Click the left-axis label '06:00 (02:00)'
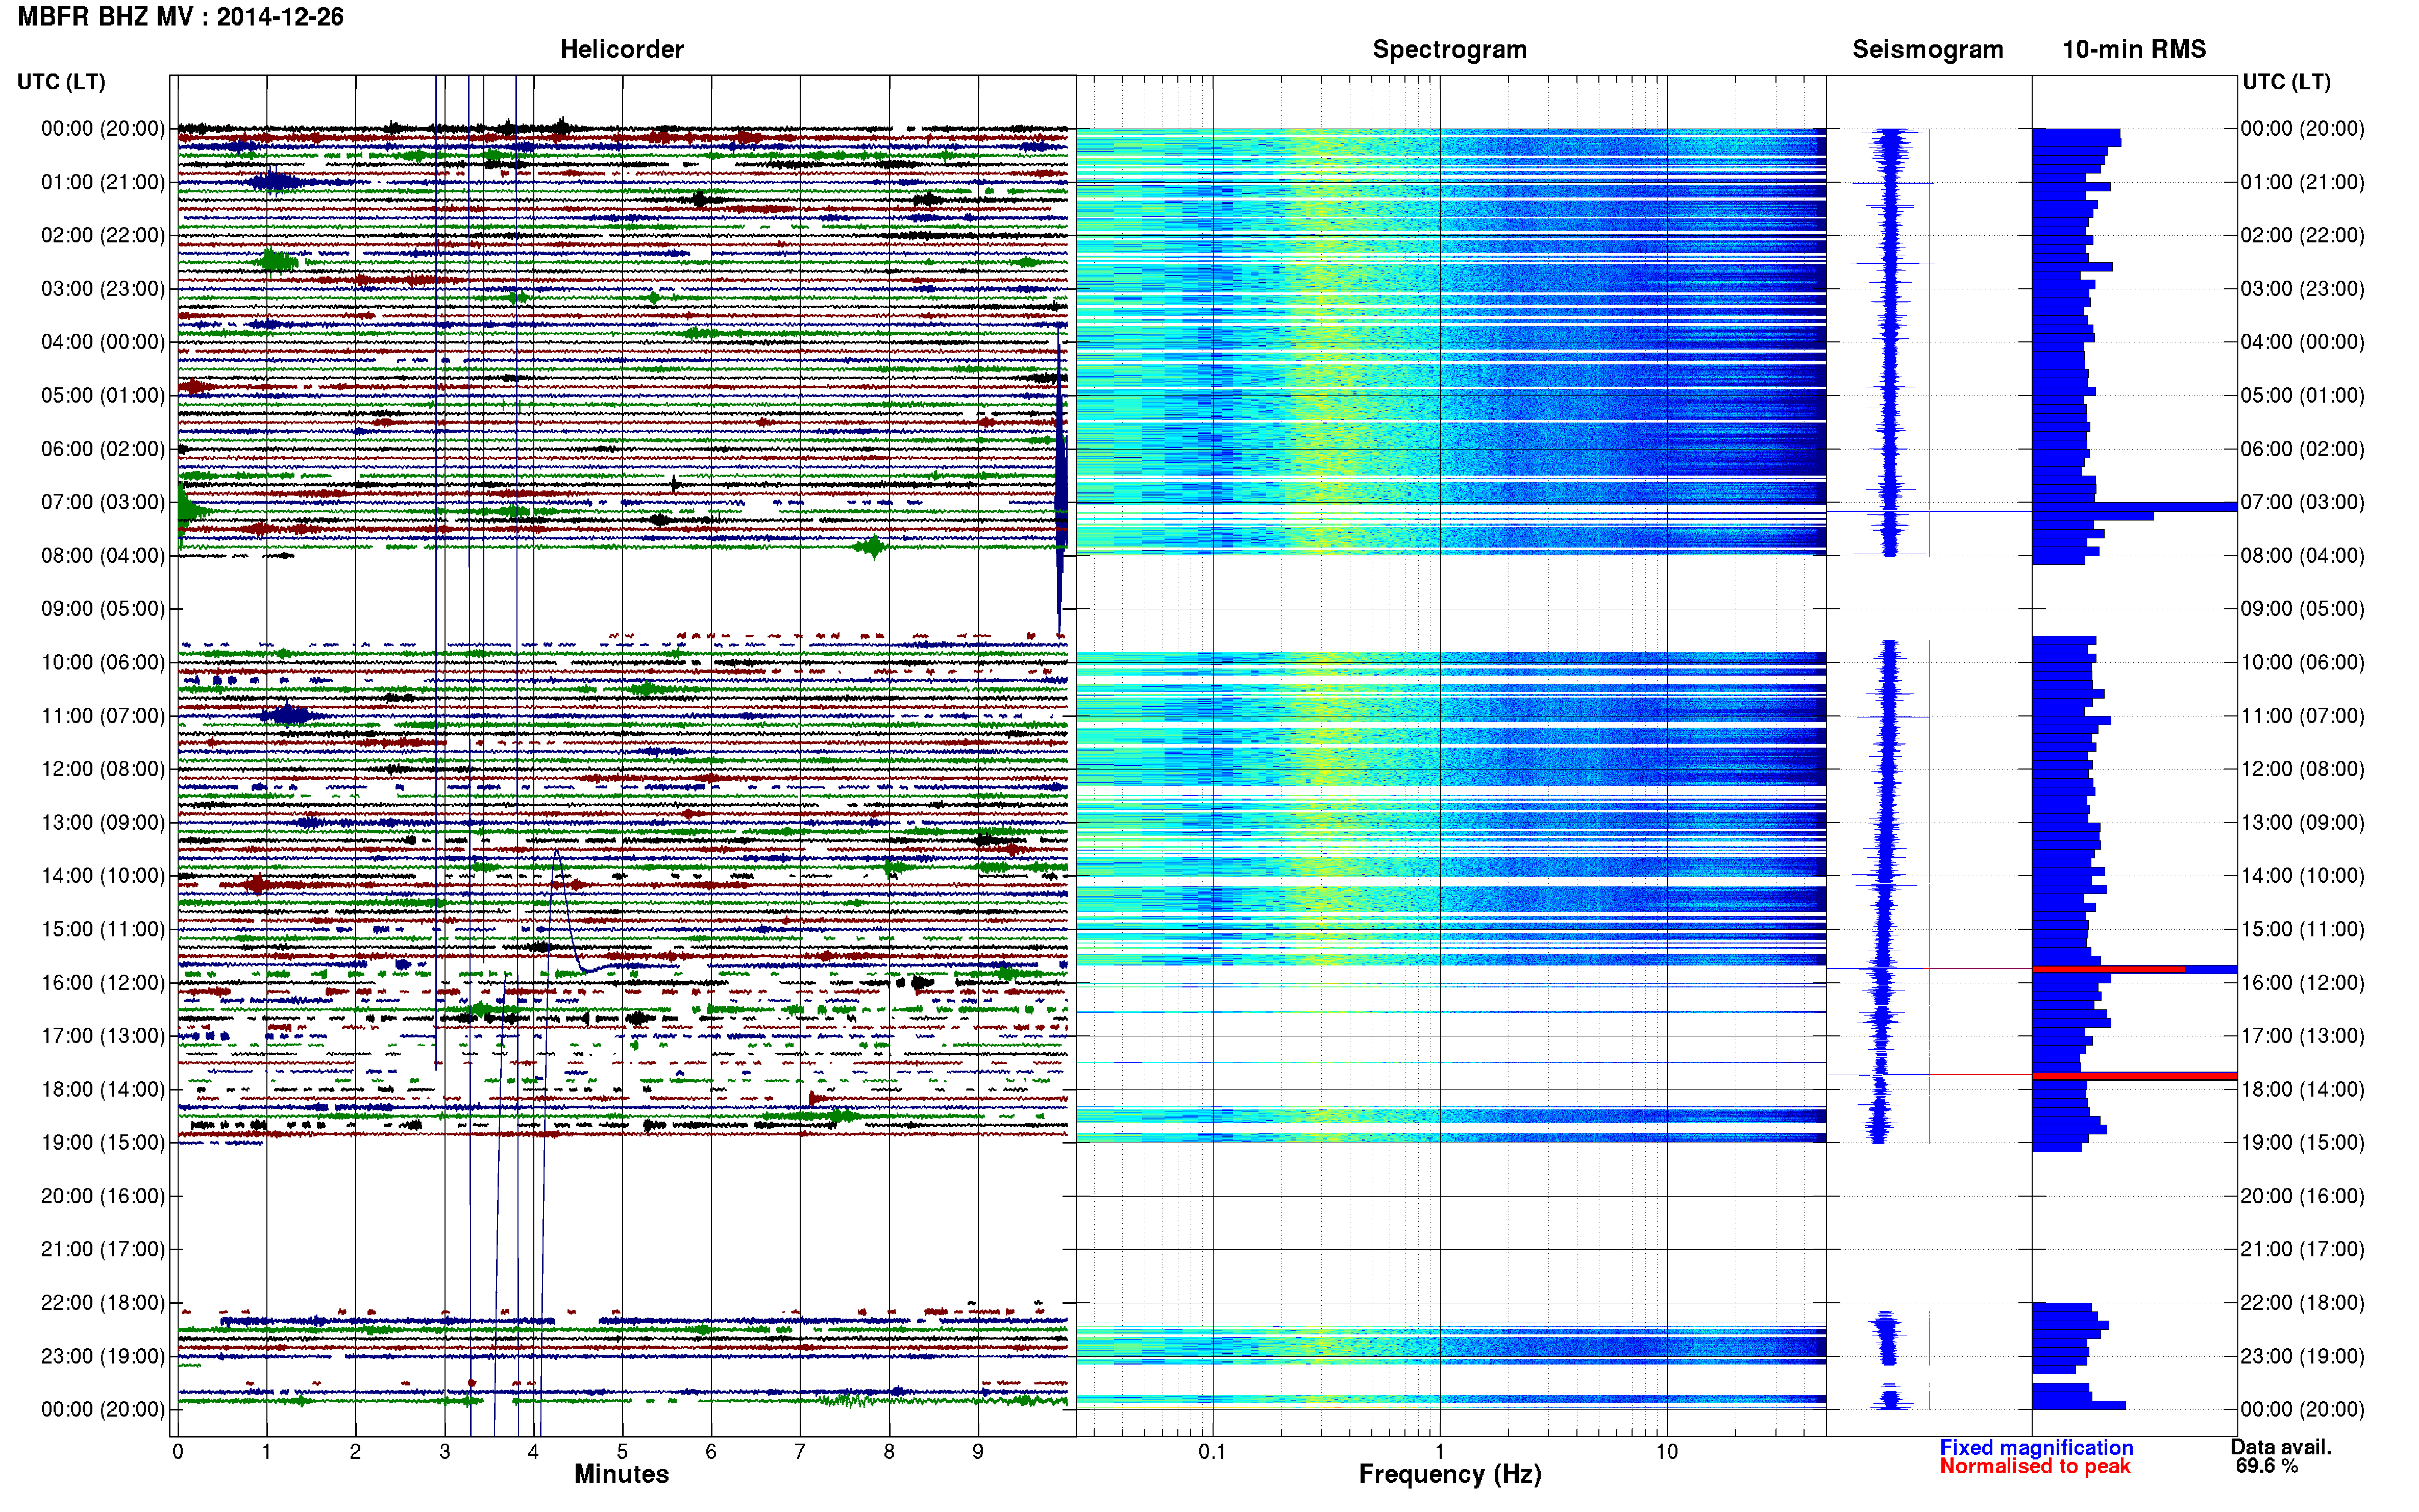The image size is (2419, 1512). click(x=103, y=449)
